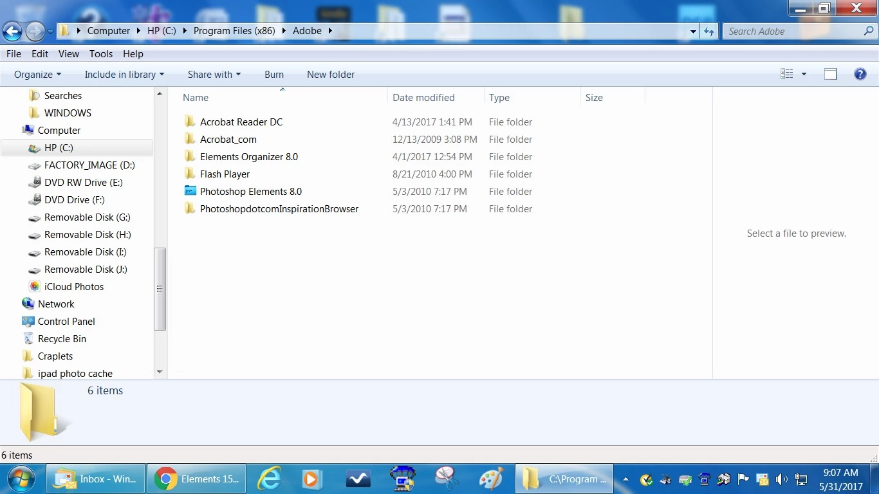Open the view options dropdown arrow
The height and width of the screenshot is (494, 879).
pos(803,75)
